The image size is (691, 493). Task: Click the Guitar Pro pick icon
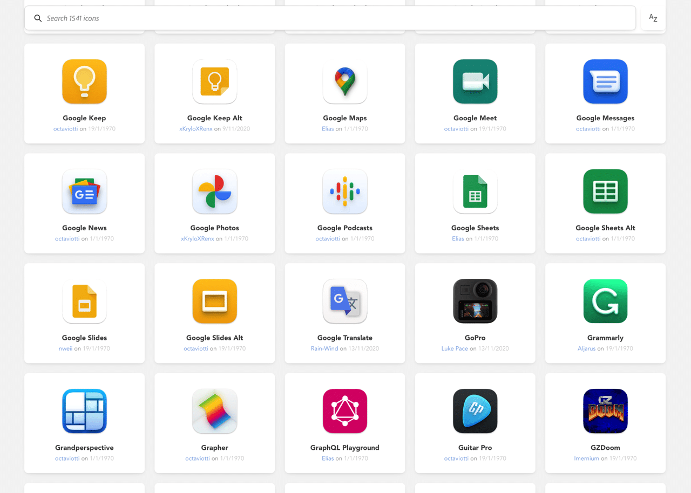(475, 411)
